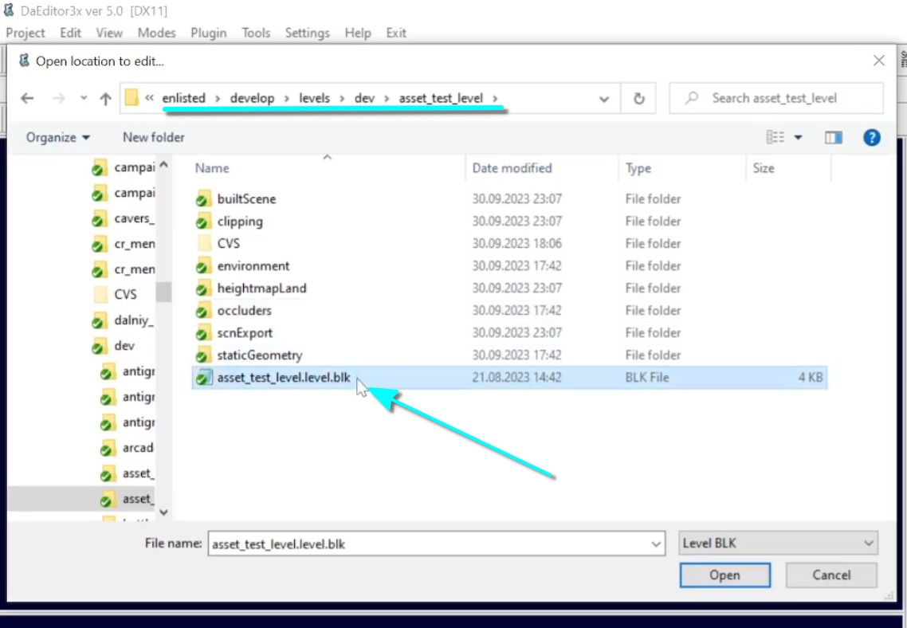Open the Modes menu
Viewport: 907px width, 628px height.
click(x=156, y=33)
